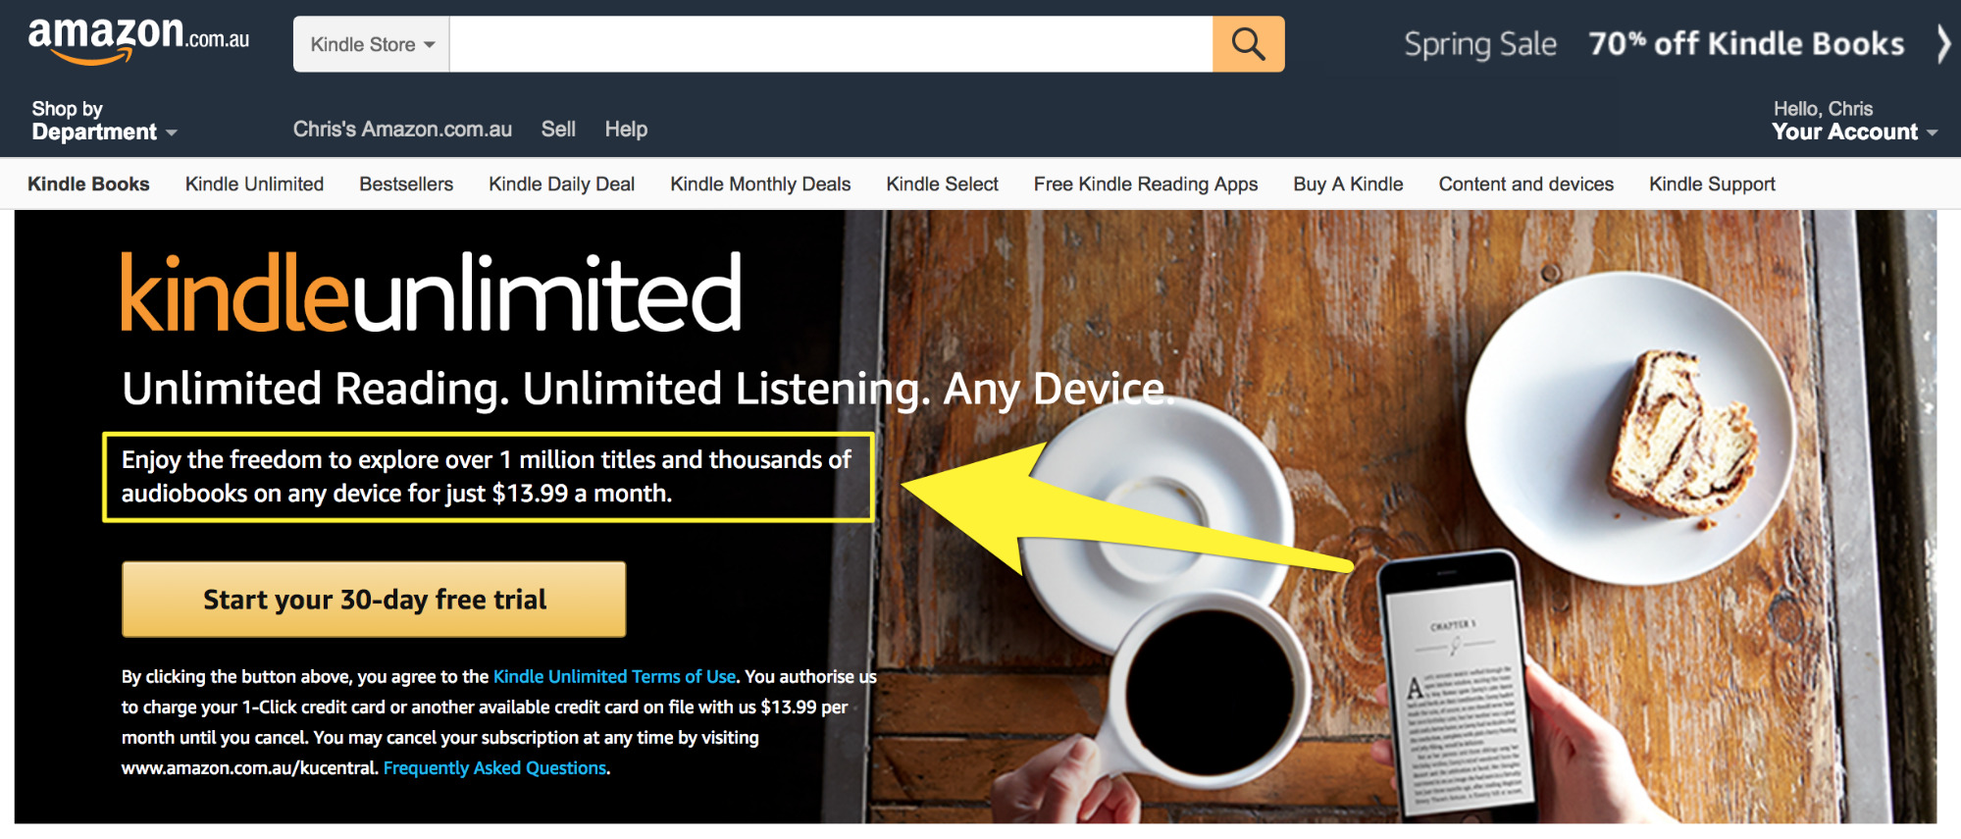Open Frequently Asked Questions link

[x=494, y=767]
